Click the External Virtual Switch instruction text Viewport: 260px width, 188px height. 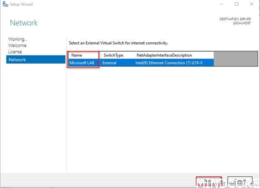(118, 43)
